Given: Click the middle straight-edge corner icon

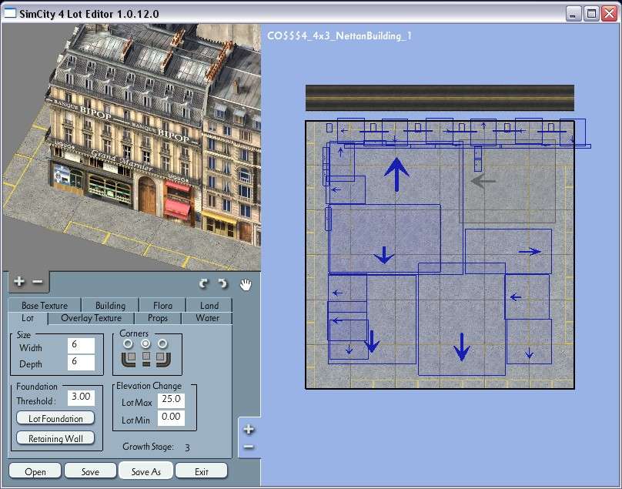Looking at the screenshot, I should [x=146, y=358].
